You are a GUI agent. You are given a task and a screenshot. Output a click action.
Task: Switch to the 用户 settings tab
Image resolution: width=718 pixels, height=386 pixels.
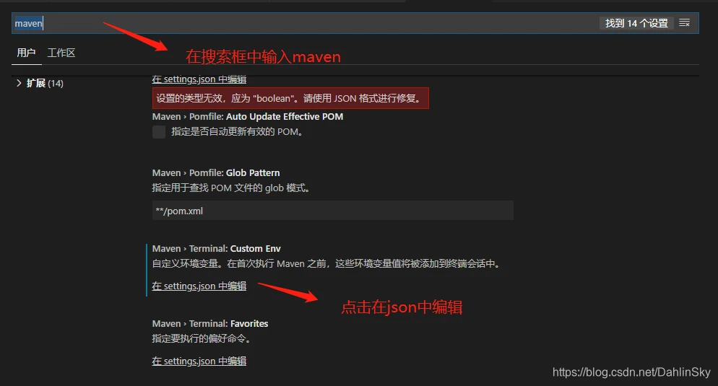(26, 53)
